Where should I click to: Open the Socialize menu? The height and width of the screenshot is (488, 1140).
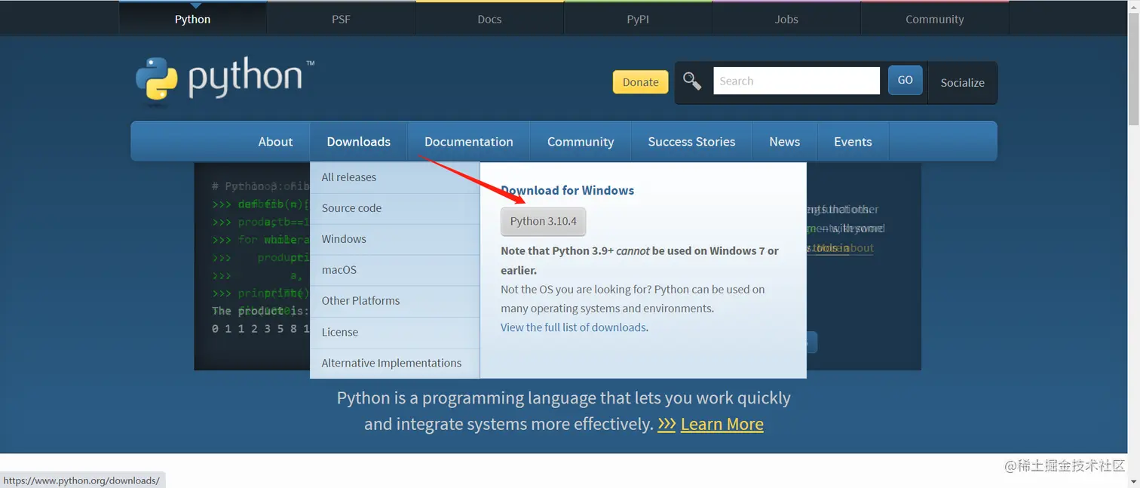(963, 82)
